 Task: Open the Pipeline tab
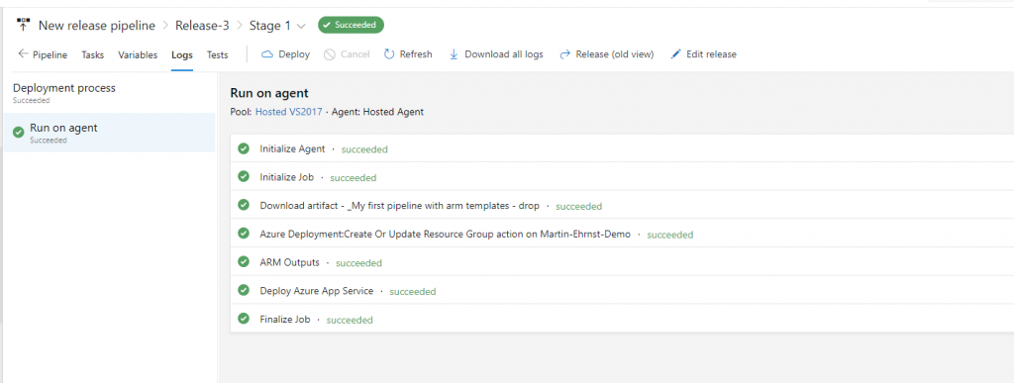point(50,54)
